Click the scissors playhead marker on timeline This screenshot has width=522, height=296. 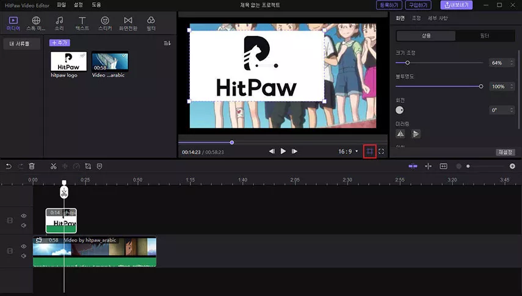click(64, 192)
